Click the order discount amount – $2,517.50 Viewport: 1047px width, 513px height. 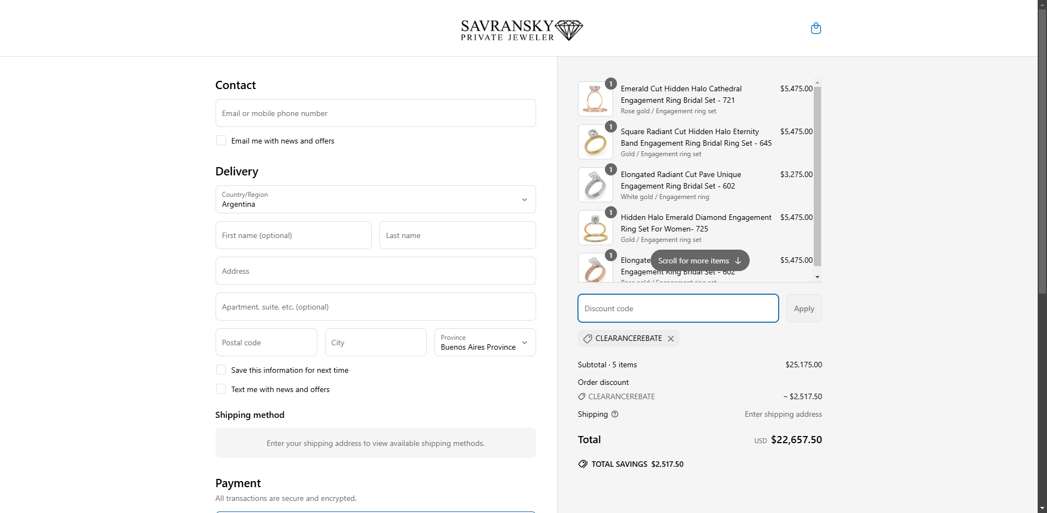(802, 396)
